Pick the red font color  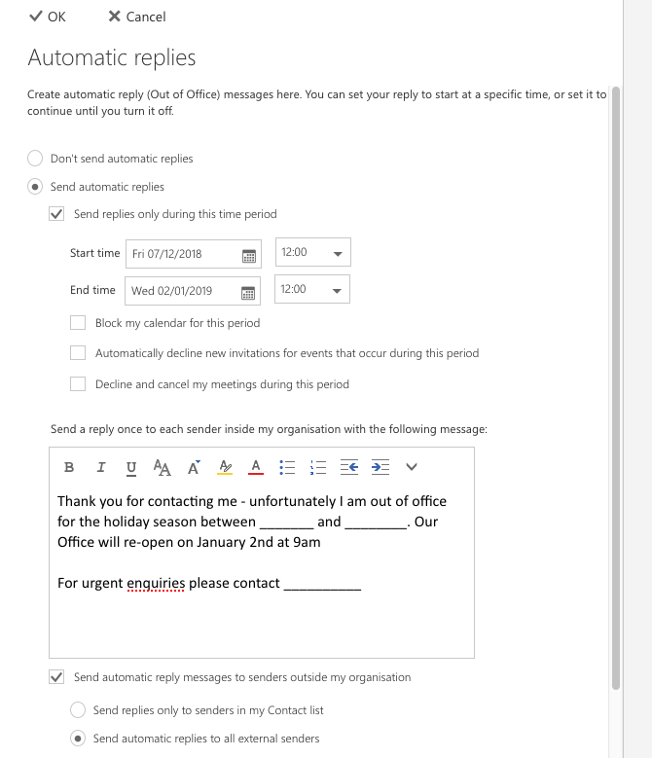point(256,467)
